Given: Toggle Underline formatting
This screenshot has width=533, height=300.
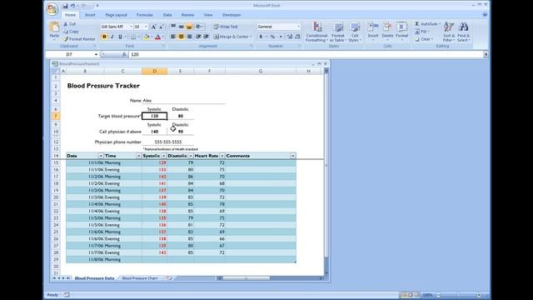Looking at the screenshot, I should 120,37.
